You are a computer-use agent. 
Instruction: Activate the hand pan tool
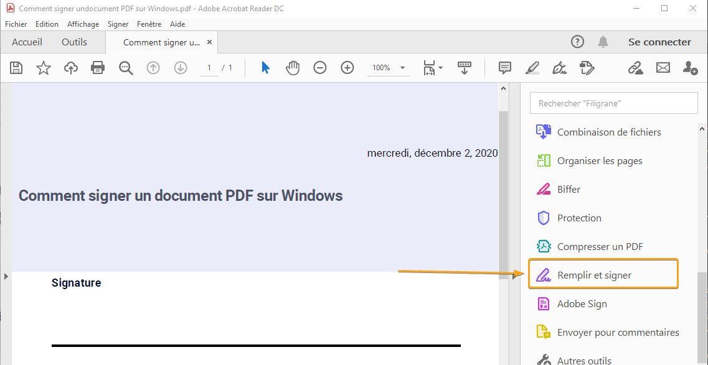tap(293, 68)
